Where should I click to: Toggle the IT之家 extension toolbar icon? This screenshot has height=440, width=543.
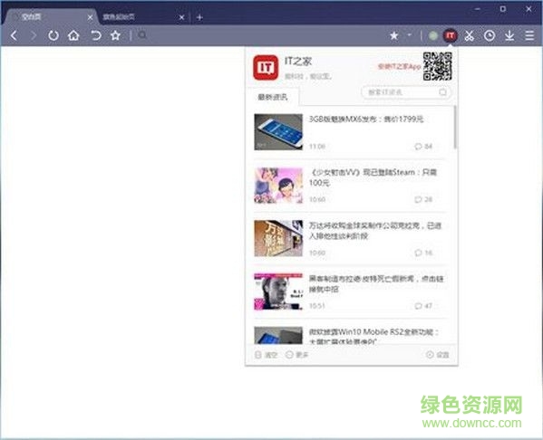pos(450,35)
